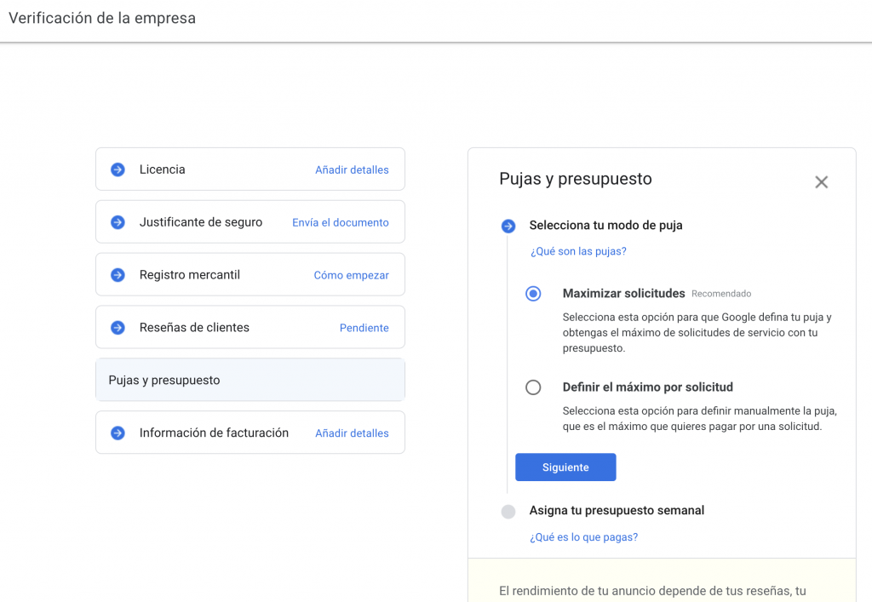Image resolution: width=872 pixels, height=602 pixels.
Task: Click Añadir detalles for Información de facturación
Action: pyautogui.click(x=352, y=433)
